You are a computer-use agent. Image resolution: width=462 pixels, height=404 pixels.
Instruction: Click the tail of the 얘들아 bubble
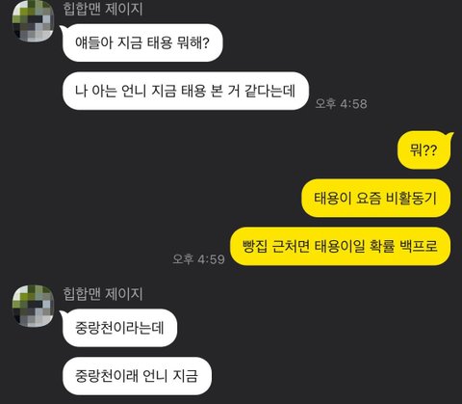(64, 30)
